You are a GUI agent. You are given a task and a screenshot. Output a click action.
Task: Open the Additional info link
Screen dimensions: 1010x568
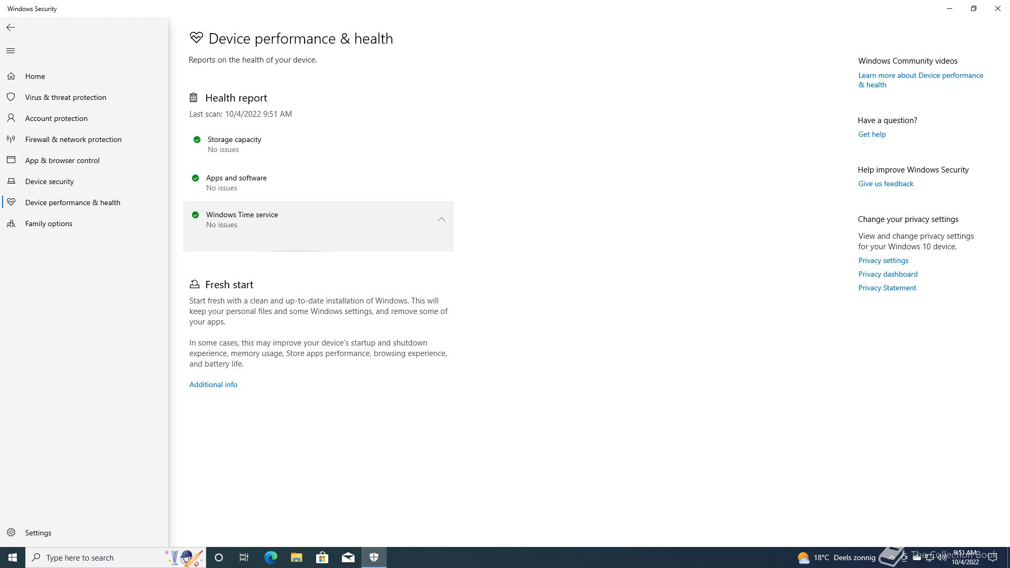pos(213,384)
